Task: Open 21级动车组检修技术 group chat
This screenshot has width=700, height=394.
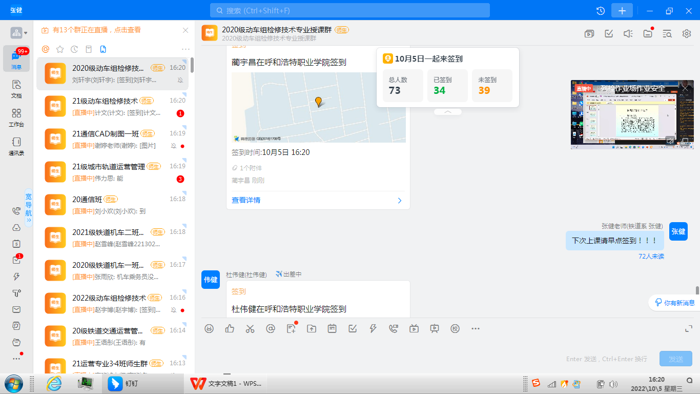Action: [111, 107]
